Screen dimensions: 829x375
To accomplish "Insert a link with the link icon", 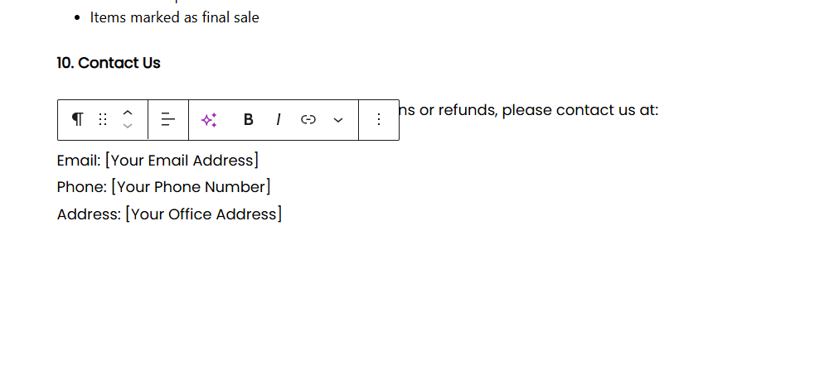I will click(x=308, y=119).
